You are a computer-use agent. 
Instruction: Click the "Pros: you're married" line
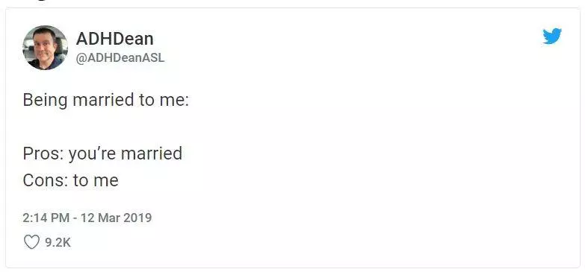point(102,154)
